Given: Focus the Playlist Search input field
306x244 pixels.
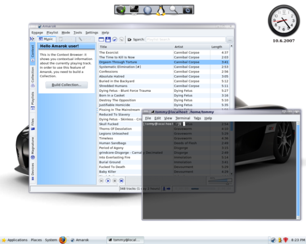Looking at the screenshot, I should pyautogui.click(x=185, y=39).
